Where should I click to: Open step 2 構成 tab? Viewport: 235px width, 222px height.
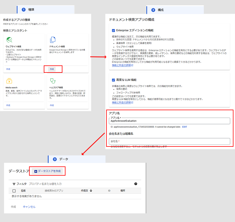click(175, 10)
